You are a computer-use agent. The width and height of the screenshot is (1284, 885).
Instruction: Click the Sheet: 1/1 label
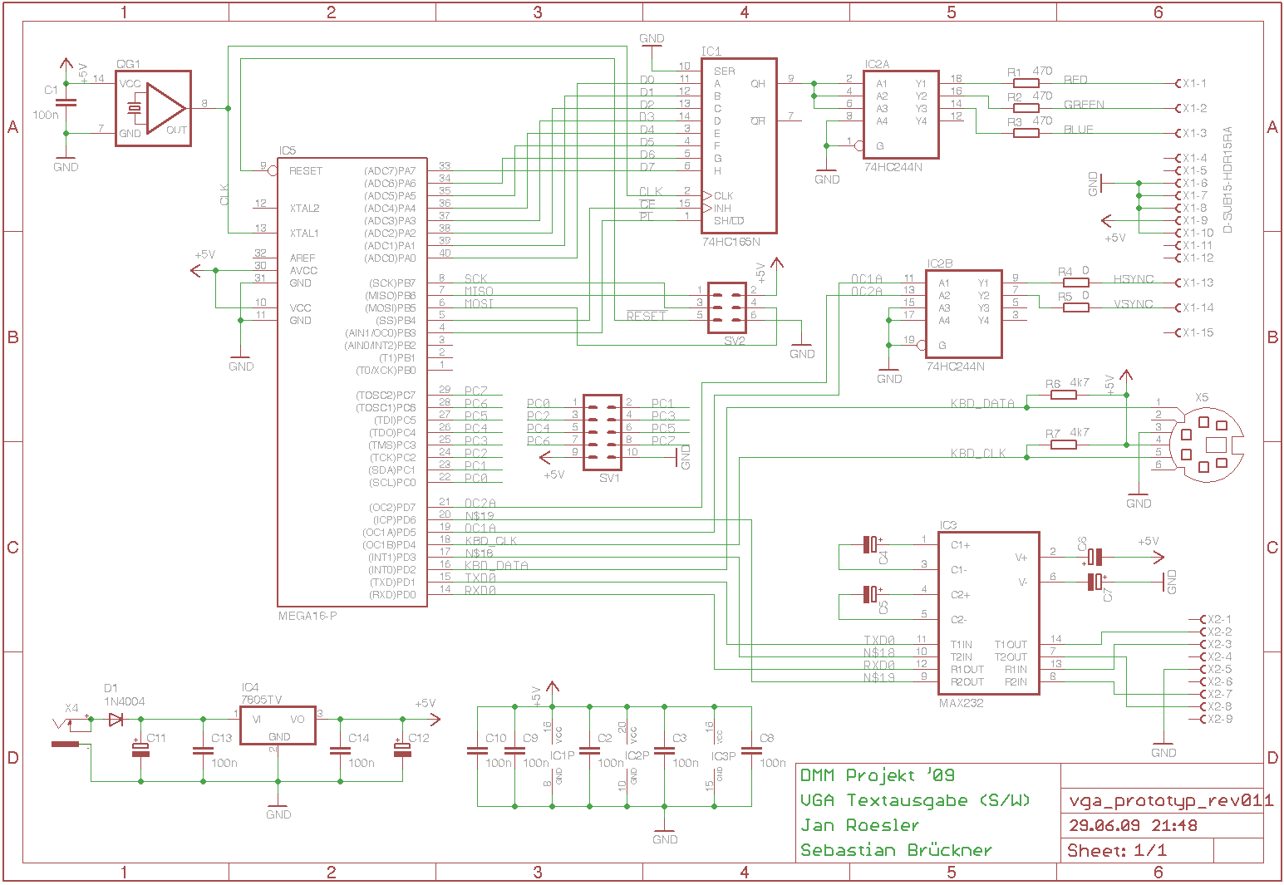coord(1116,850)
